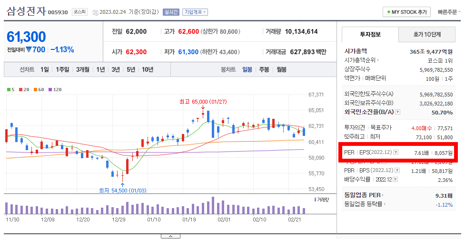Viewport: 465px width, 239px height.
Task: Click the 외국인보유주식수 value 3,026,922,180
Action: click(436, 104)
